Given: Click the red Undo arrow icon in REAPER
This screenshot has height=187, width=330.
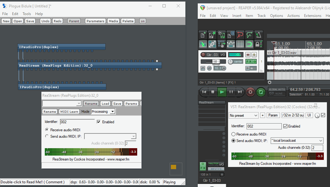Looking at the screenshot, I should point(240,35).
